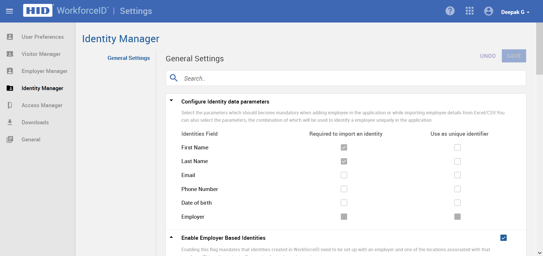The image size is (543, 256).
Task: Go to Employer Manager settings
Action: coord(45,71)
